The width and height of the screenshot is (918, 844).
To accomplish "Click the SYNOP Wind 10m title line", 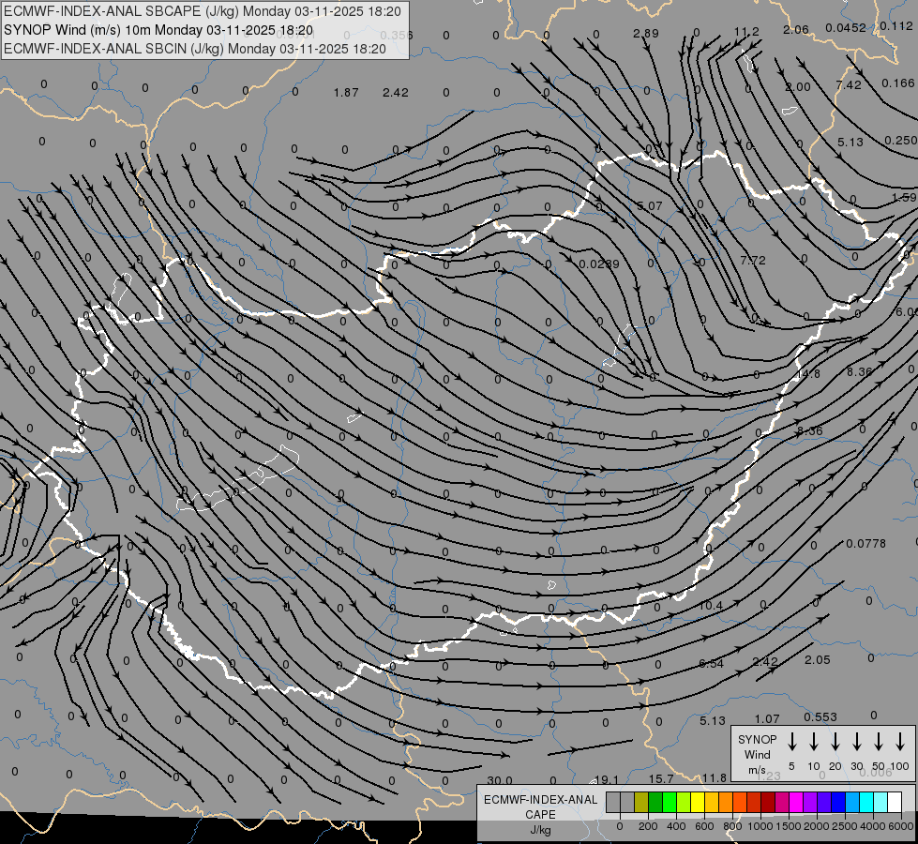I will 158,30.
